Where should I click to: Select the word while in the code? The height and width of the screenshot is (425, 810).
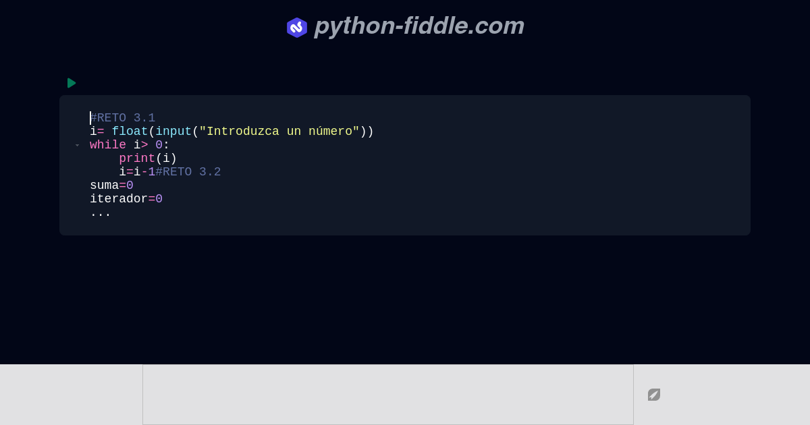click(107, 145)
